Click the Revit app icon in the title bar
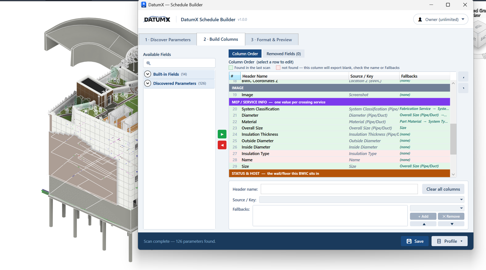The image size is (486, 270). pyautogui.click(x=144, y=5)
